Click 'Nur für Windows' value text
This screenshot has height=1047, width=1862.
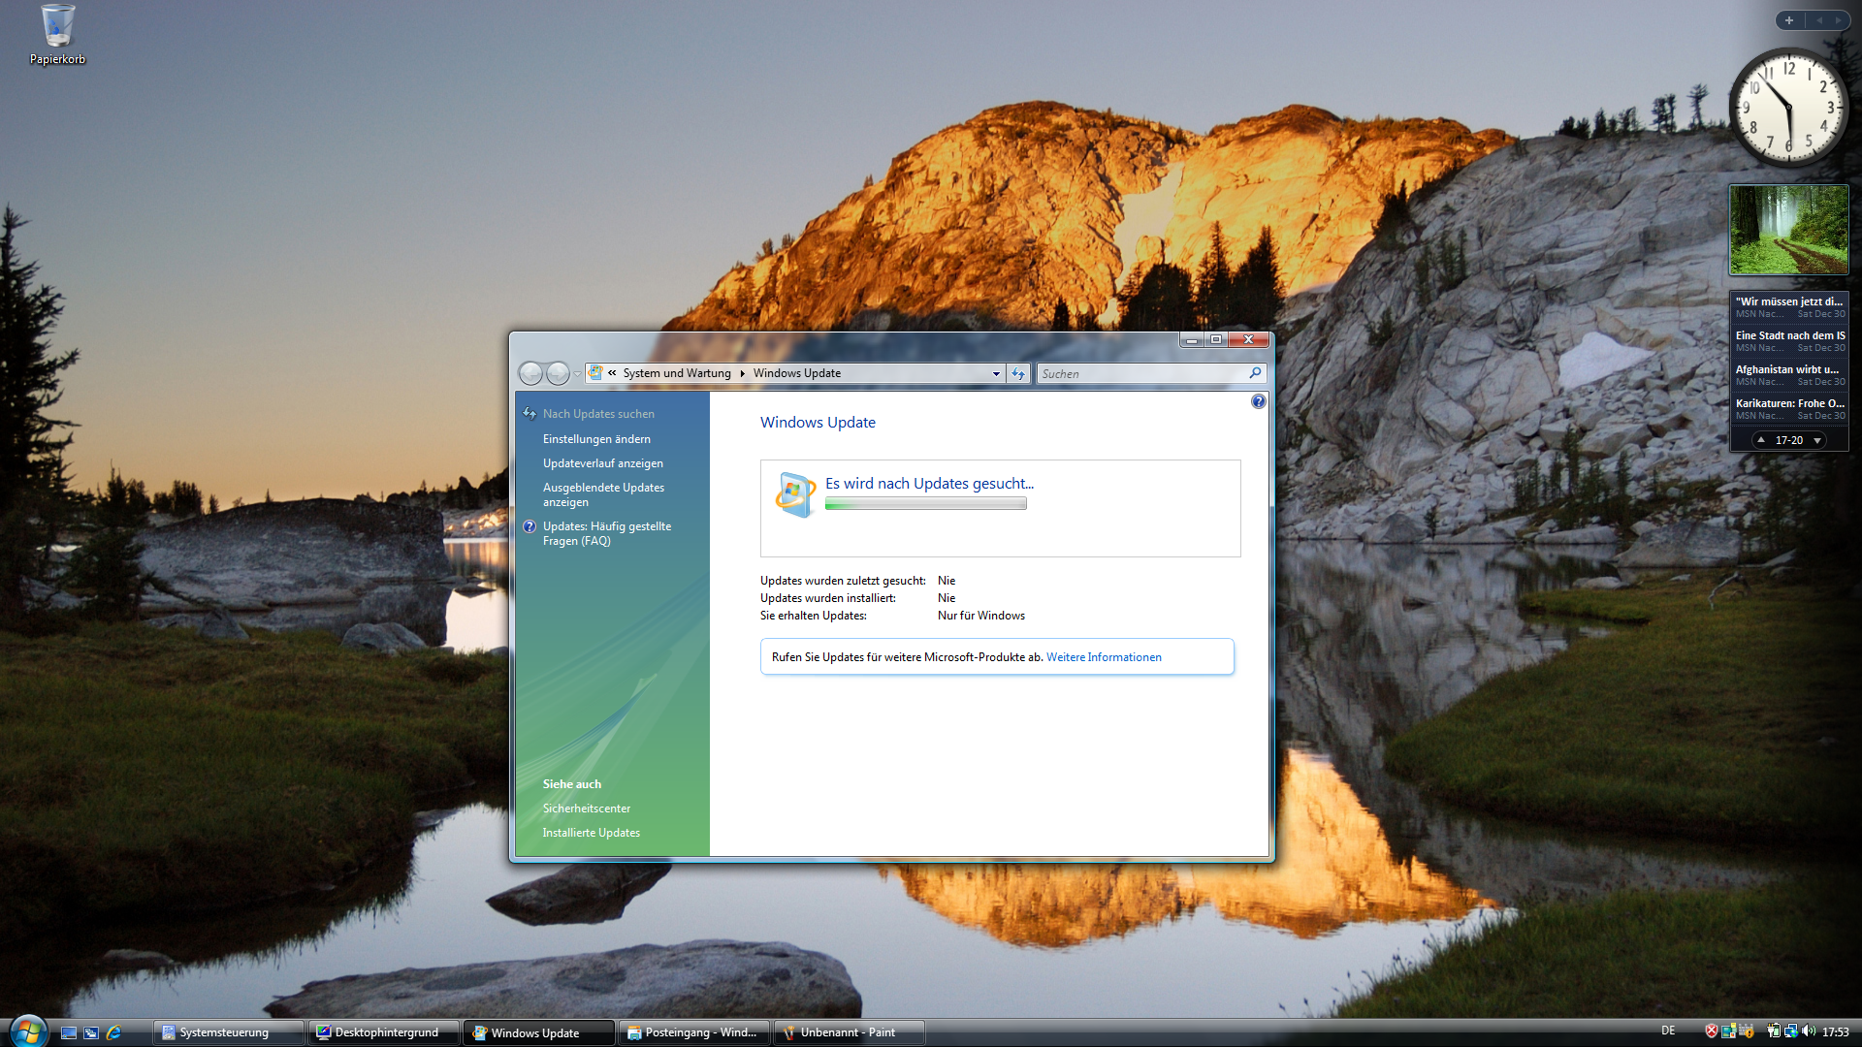(980, 616)
